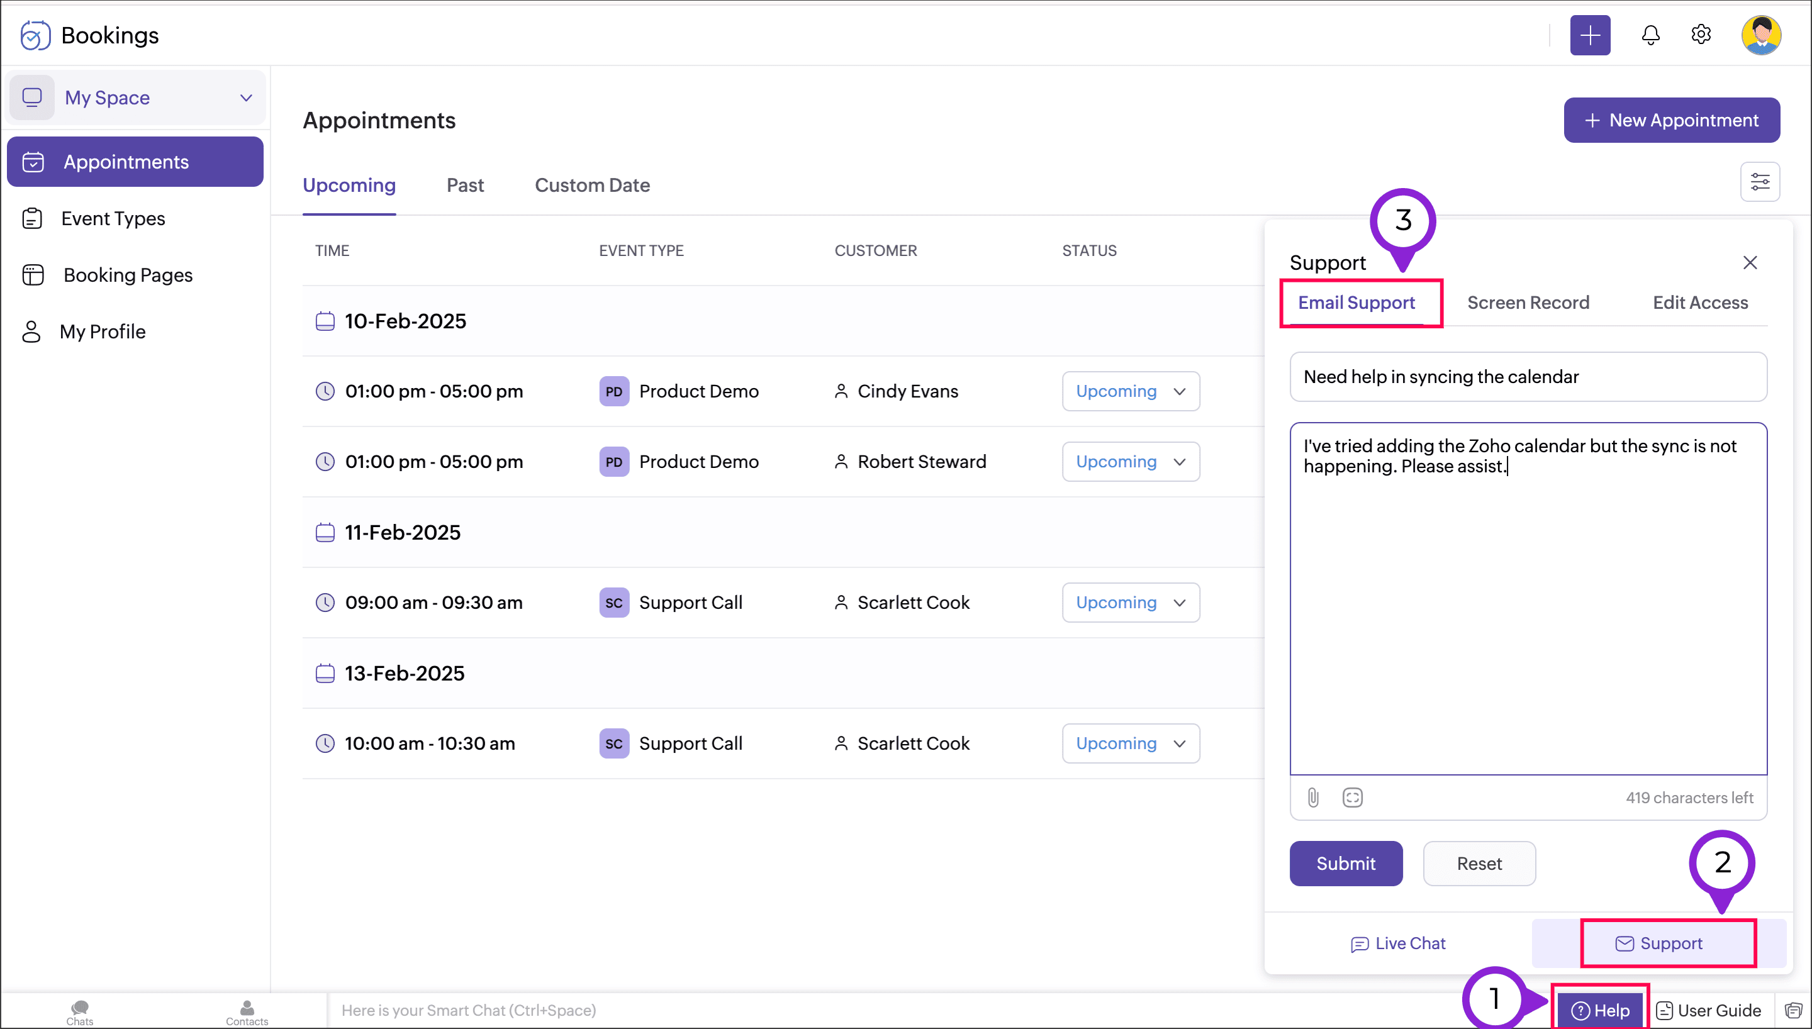The height and width of the screenshot is (1029, 1812).
Task: Open the appointments filter icon
Action: tap(1759, 182)
